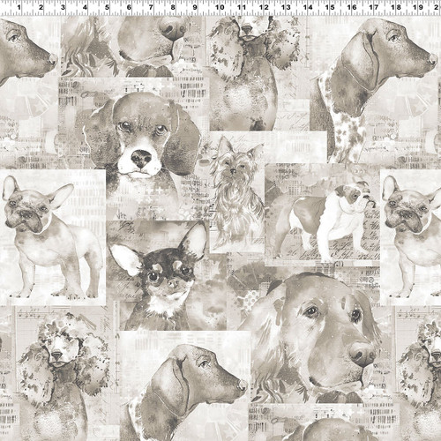This screenshot has height=441, width=441.
Task: Select the Yorkshire terrier illustration
Action: (x=236, y=191)
